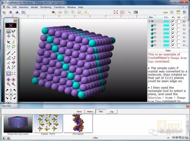The height and width of the screenshot is (141, 190).
Task: Toggle Vis checkbox of first T2 site
Action: click(173, 25)
